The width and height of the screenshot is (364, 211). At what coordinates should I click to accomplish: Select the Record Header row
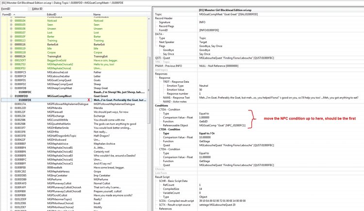(258, 18)
